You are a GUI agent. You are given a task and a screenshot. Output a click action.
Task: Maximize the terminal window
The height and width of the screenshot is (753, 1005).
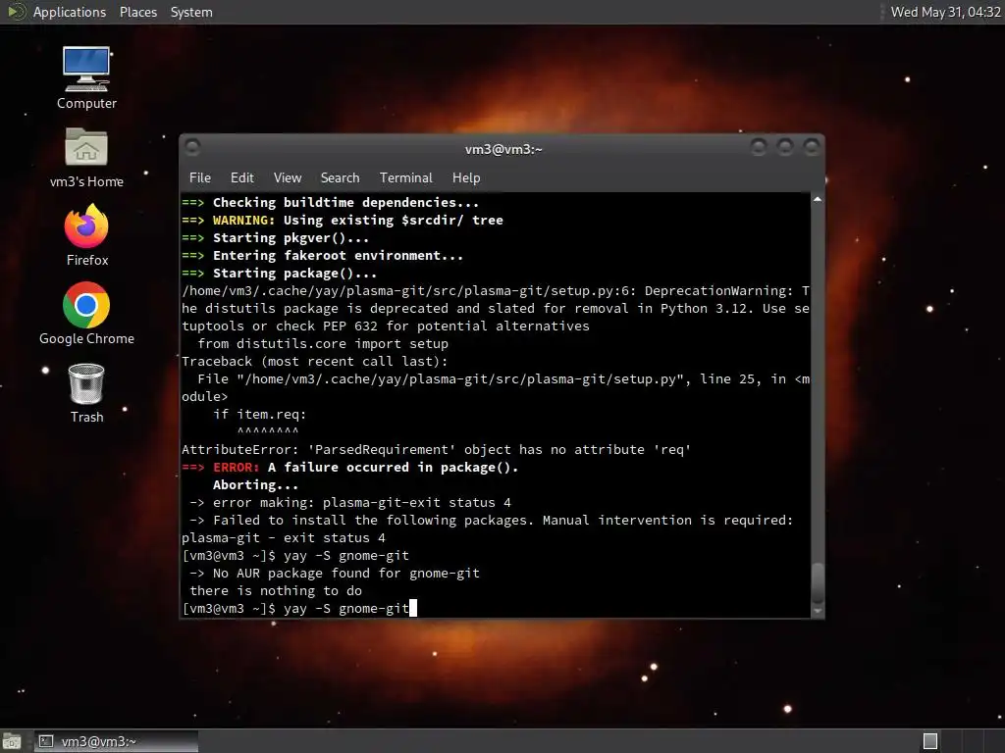pyautogui.click(x=785, y=148)
